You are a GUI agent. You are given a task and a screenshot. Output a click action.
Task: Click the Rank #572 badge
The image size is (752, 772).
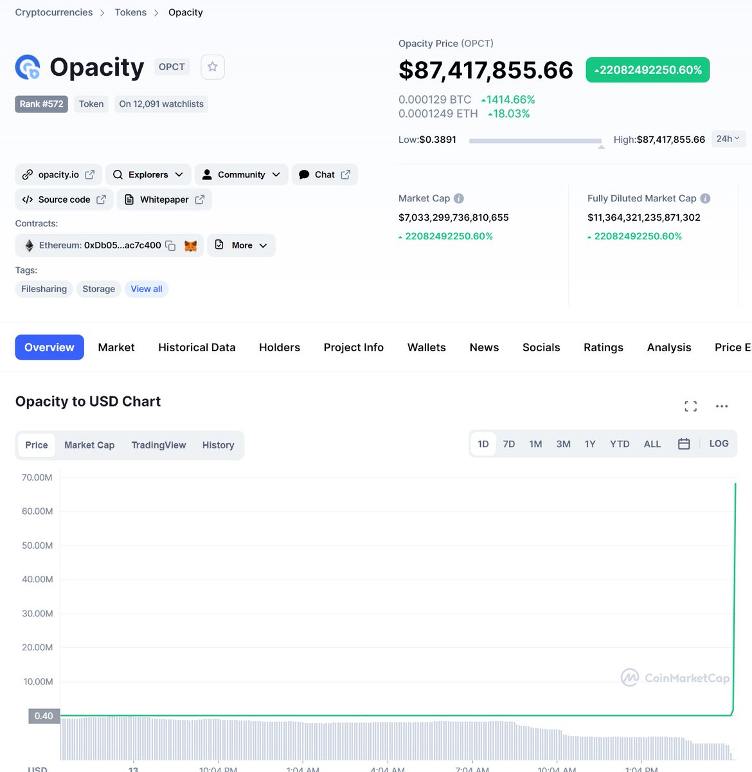41,104
